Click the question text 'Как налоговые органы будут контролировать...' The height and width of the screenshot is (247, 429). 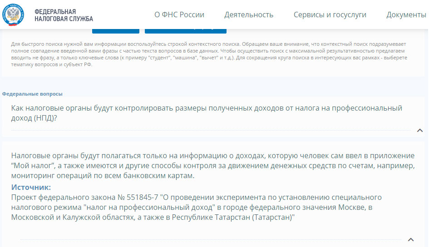pyautogui.click(x=207, y=113)
